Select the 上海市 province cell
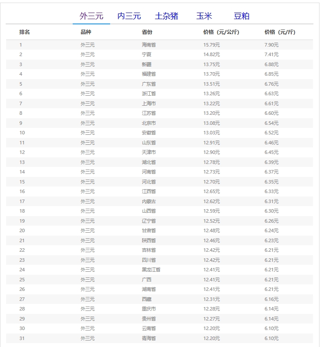The height and width of the screenshot is (347, 323). [149, 103]
